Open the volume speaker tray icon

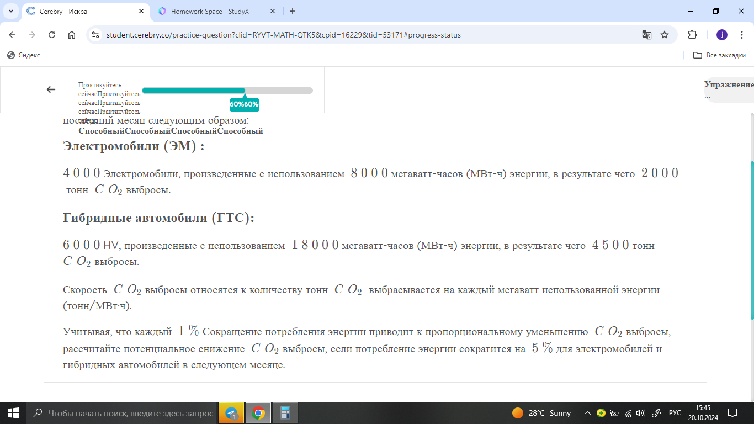click(x=640, y=413)
